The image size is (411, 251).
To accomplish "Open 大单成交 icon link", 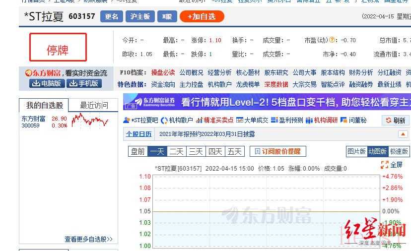I will point(252,120).
